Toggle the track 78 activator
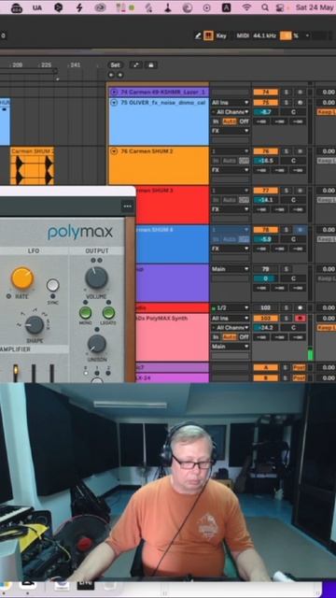336x598 pixels. (x=265, y=230)
